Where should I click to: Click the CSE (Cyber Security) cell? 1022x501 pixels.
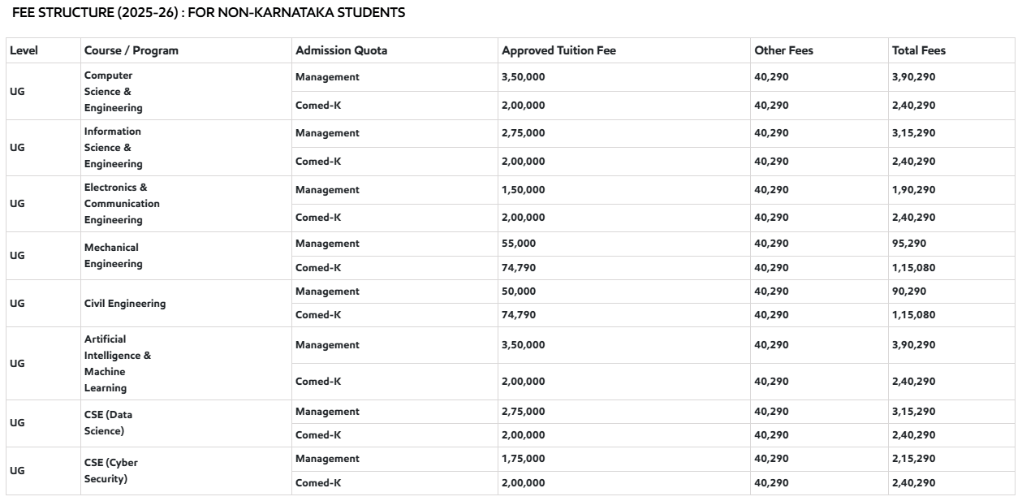tap(110, 471)
